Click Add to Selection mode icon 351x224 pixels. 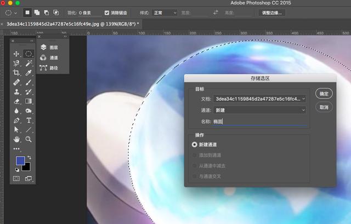tap(37, 13)
